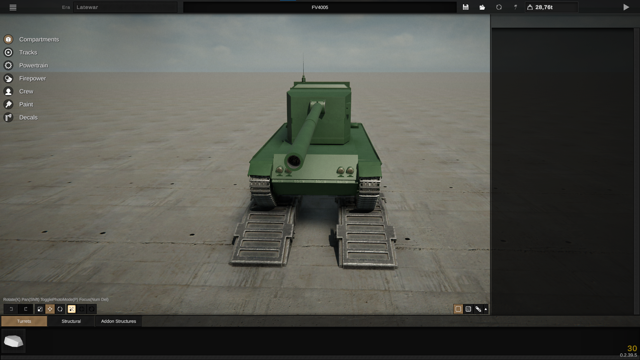
Task: Switch to the Addon Structures tab
Action: click(x=118, y=321)
